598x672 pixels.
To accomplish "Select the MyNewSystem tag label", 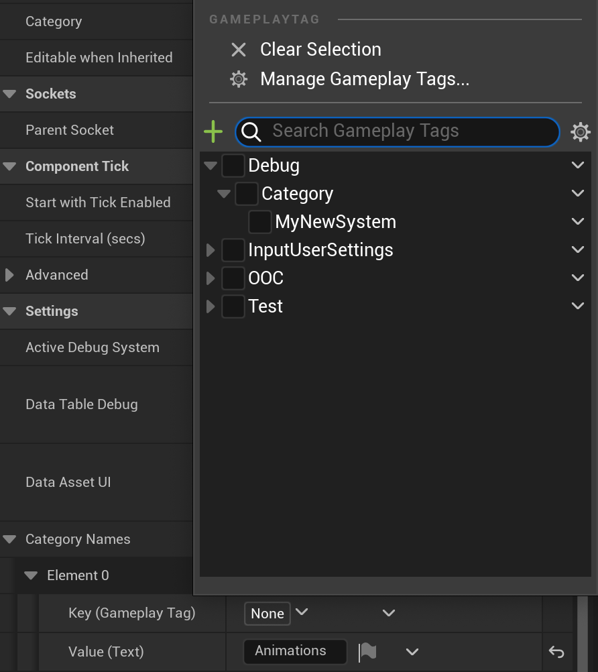I will pyautogui.click(x=335, y=222).
